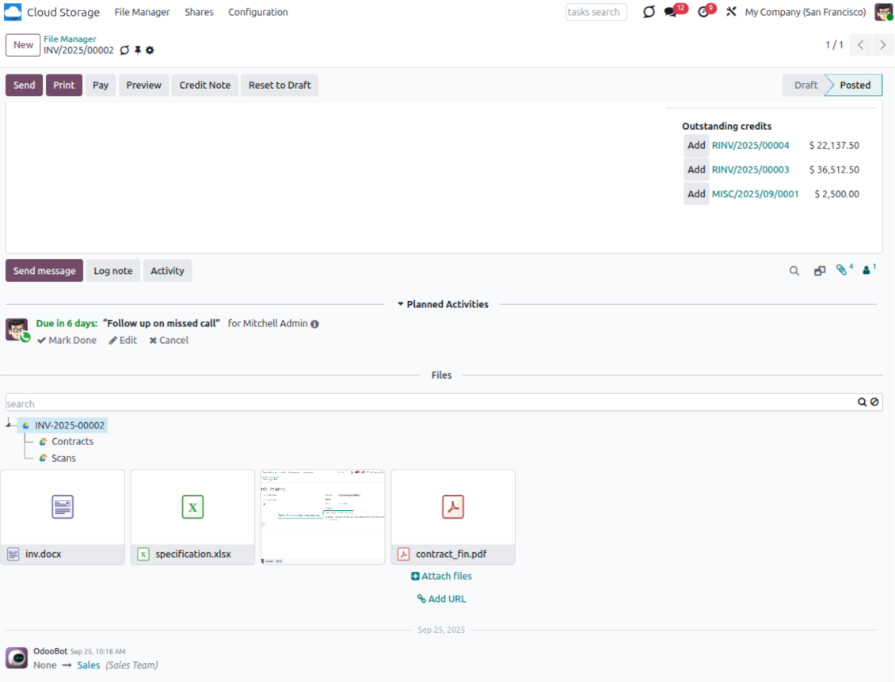Image resolution: width=895 pixels, height=682 pixels.
Task: Select the Draft status stage
Action: (x=805, y=86)
